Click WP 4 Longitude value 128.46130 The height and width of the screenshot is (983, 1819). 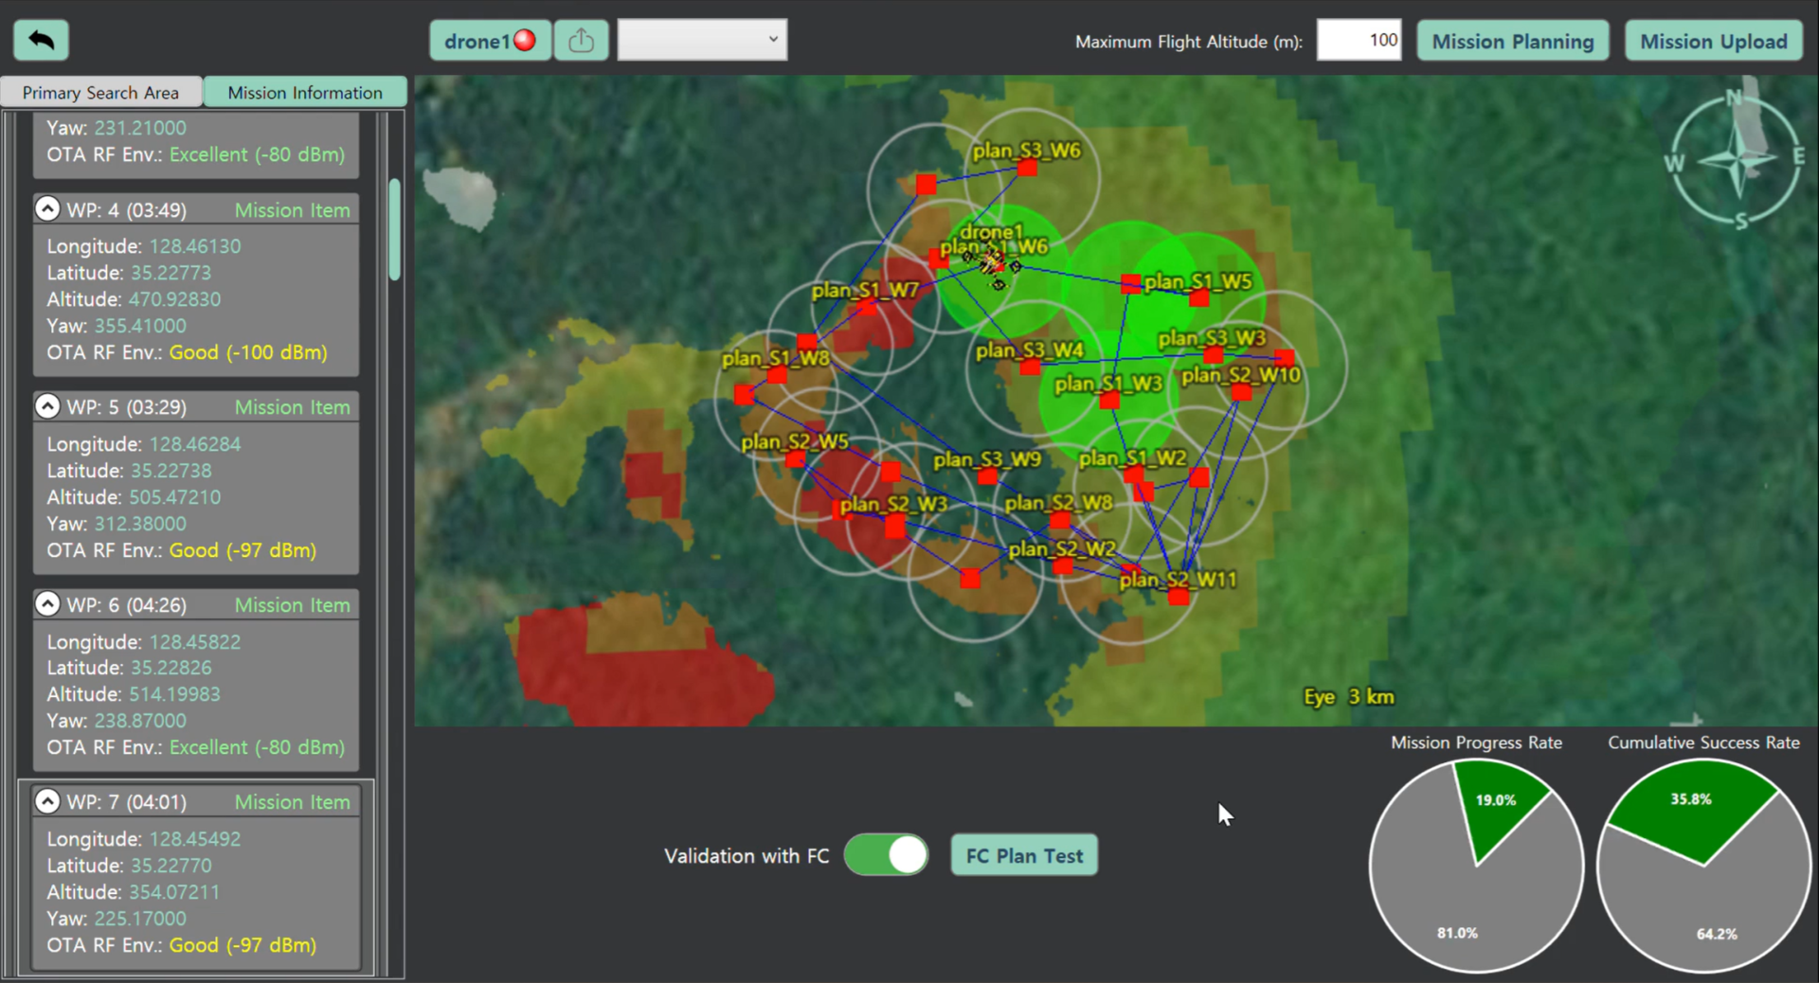pos(195,246)
